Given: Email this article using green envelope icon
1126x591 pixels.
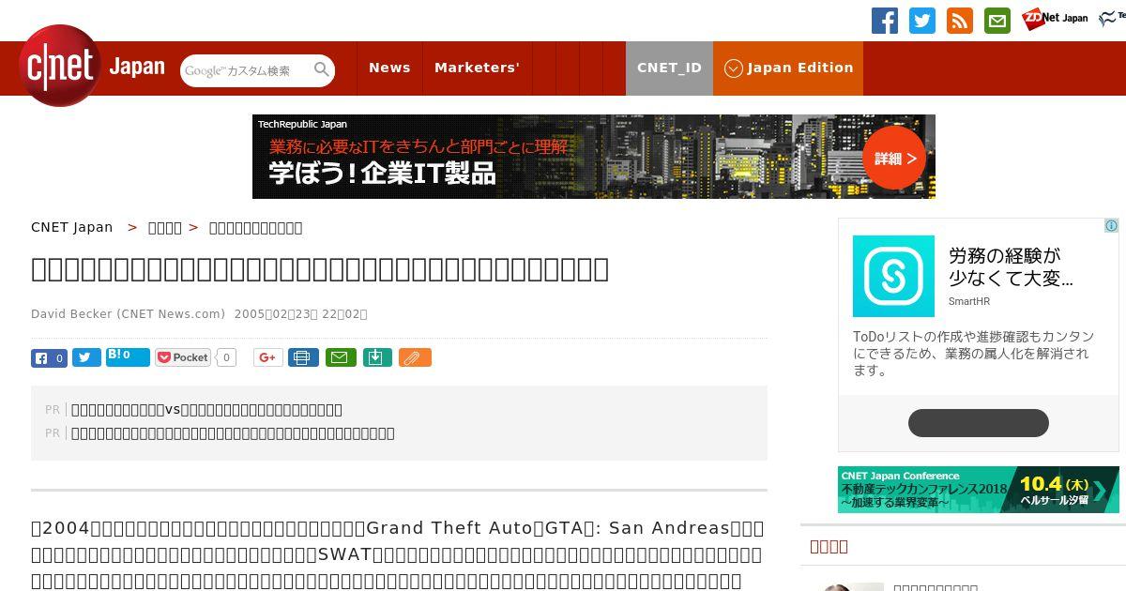Looking at the screenshot, I should click(x=341, y=357).
